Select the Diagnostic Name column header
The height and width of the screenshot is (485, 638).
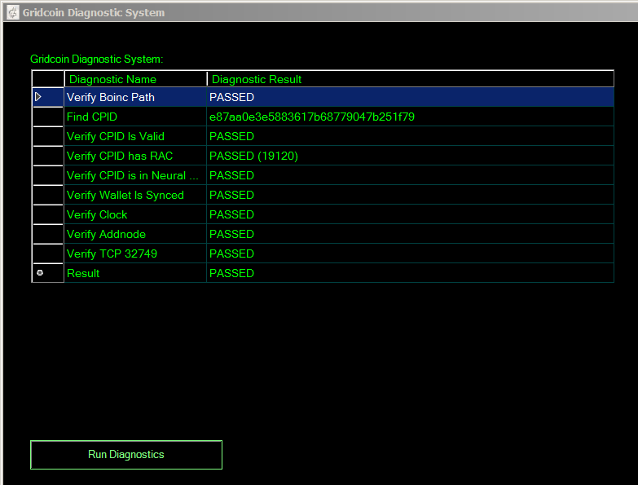(134, 79)
